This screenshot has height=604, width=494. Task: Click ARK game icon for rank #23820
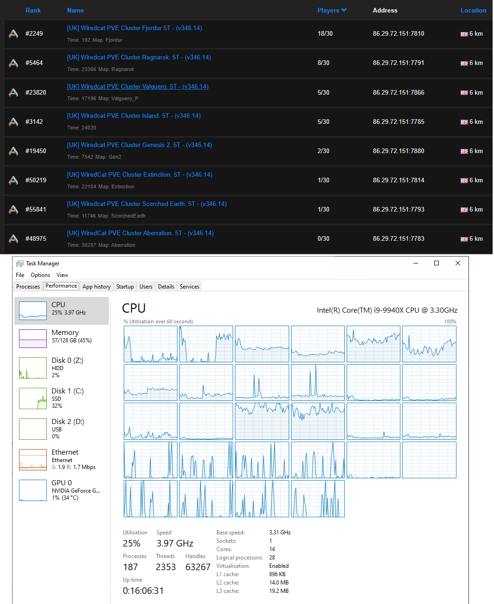[x=14, y=92]
